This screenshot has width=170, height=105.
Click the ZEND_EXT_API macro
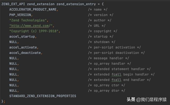13,4
